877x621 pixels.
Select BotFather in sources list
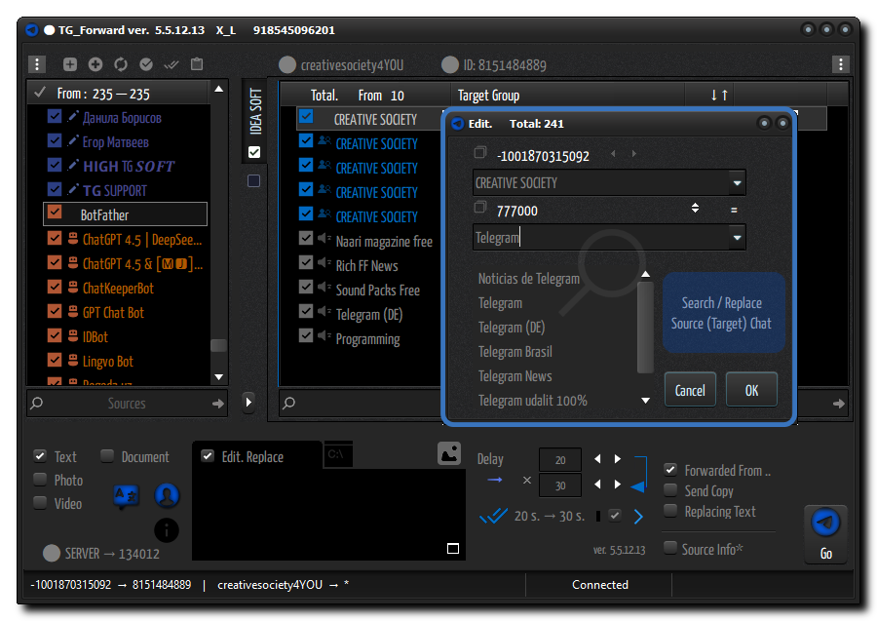tap(126, 214)
